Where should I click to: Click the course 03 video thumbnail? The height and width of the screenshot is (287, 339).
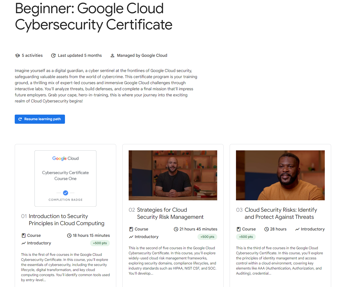(280, 175)
